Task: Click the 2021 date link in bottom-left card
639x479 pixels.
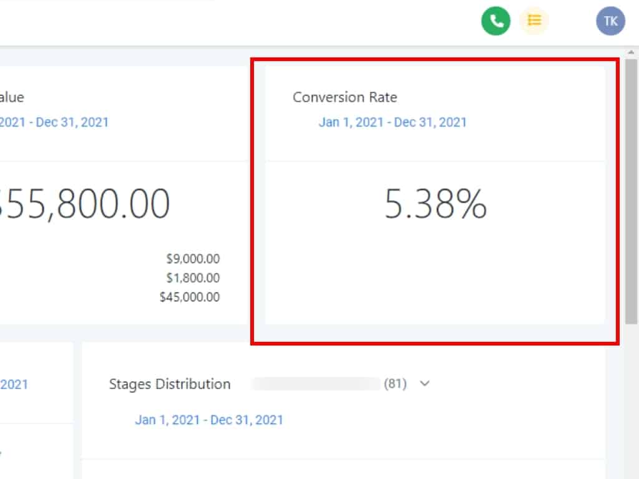Action: (14, 384)
